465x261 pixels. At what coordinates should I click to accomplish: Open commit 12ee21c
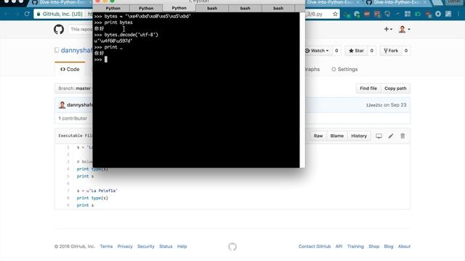pyautogui.click(x=374, y=105)
